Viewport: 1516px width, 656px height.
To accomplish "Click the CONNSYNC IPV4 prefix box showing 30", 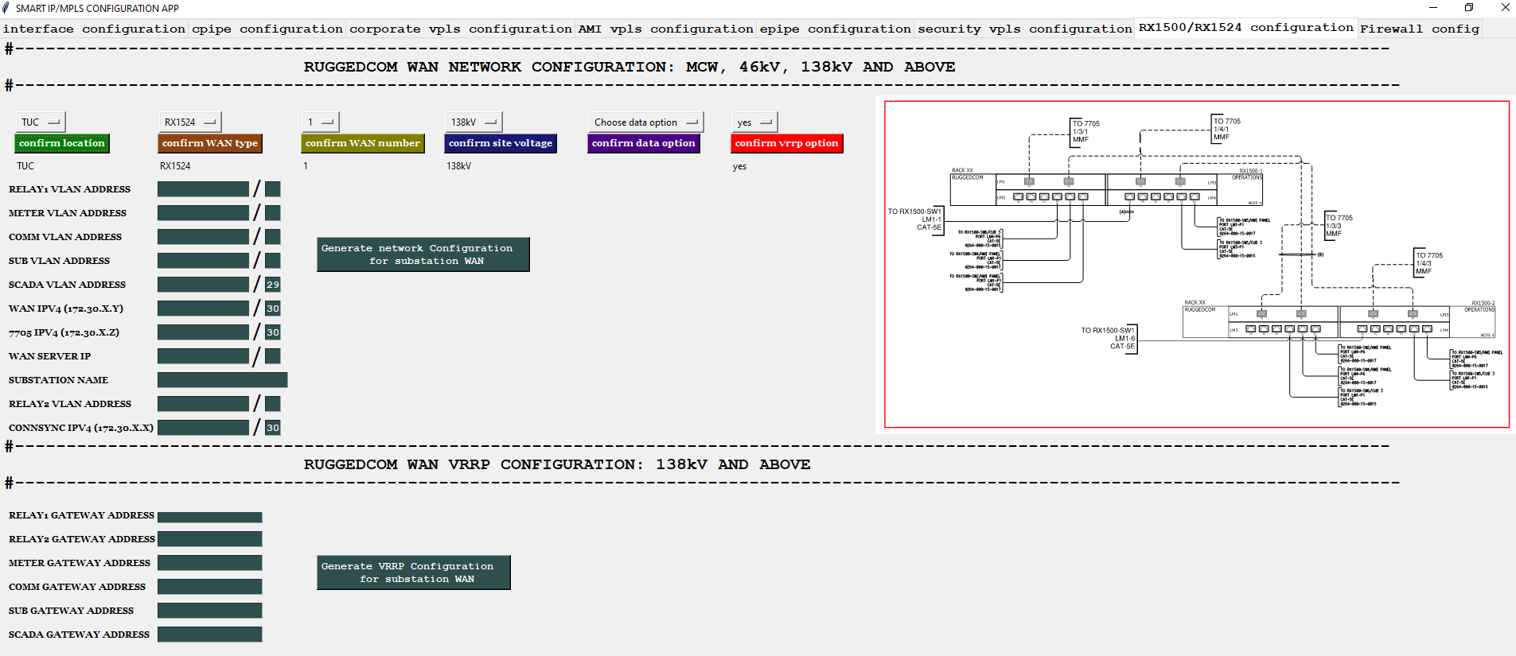I will (x=273, y=428).
